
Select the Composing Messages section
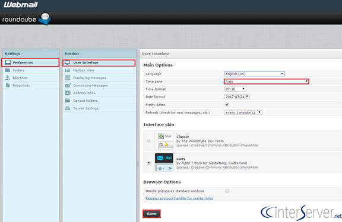99,85
